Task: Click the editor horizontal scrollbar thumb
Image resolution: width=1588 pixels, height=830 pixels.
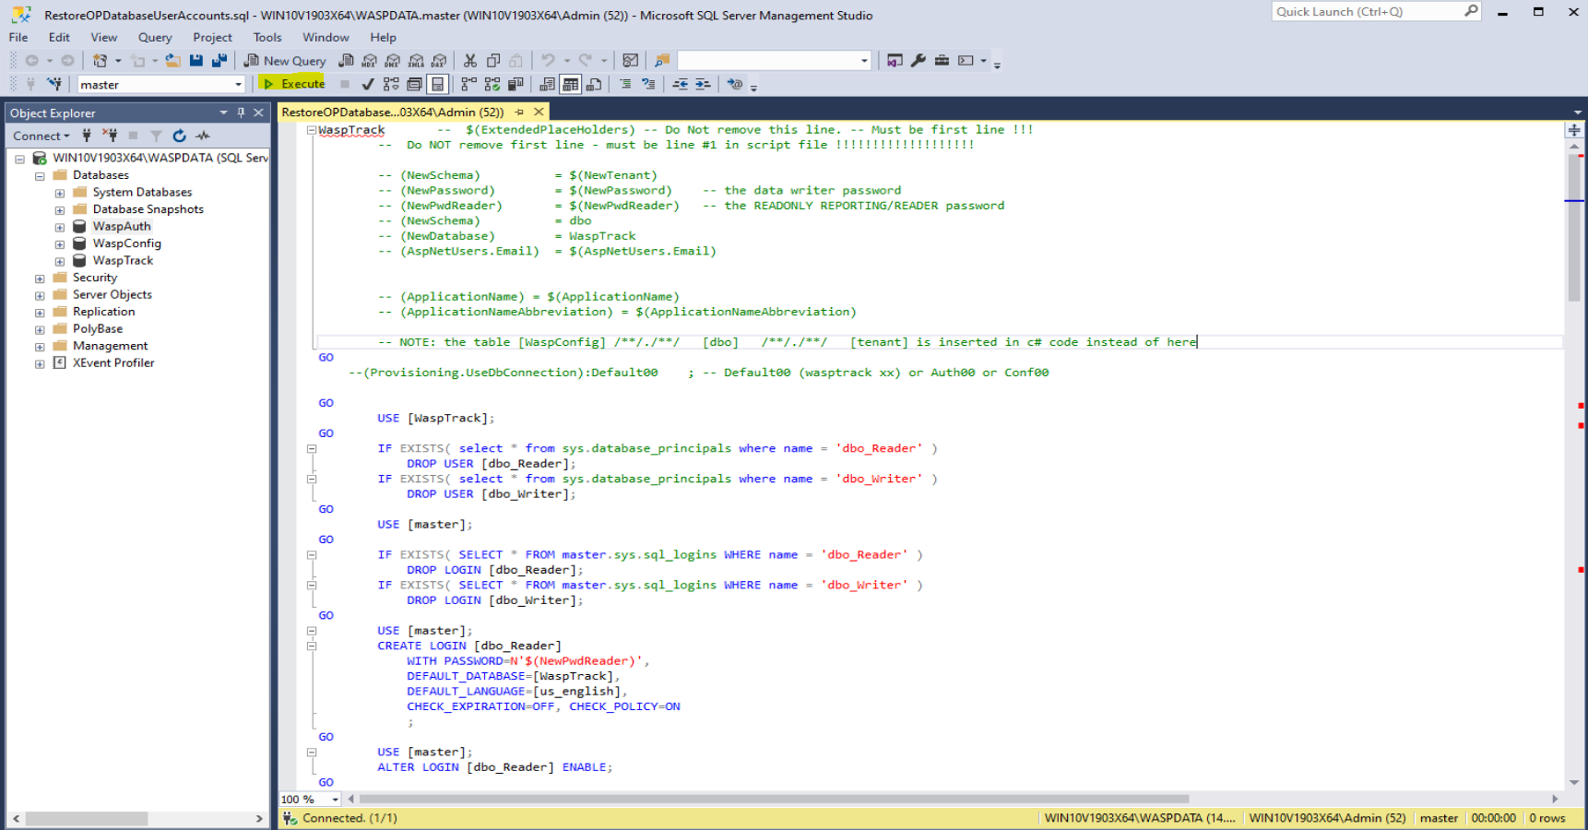Action: click(x=774, y=799)
